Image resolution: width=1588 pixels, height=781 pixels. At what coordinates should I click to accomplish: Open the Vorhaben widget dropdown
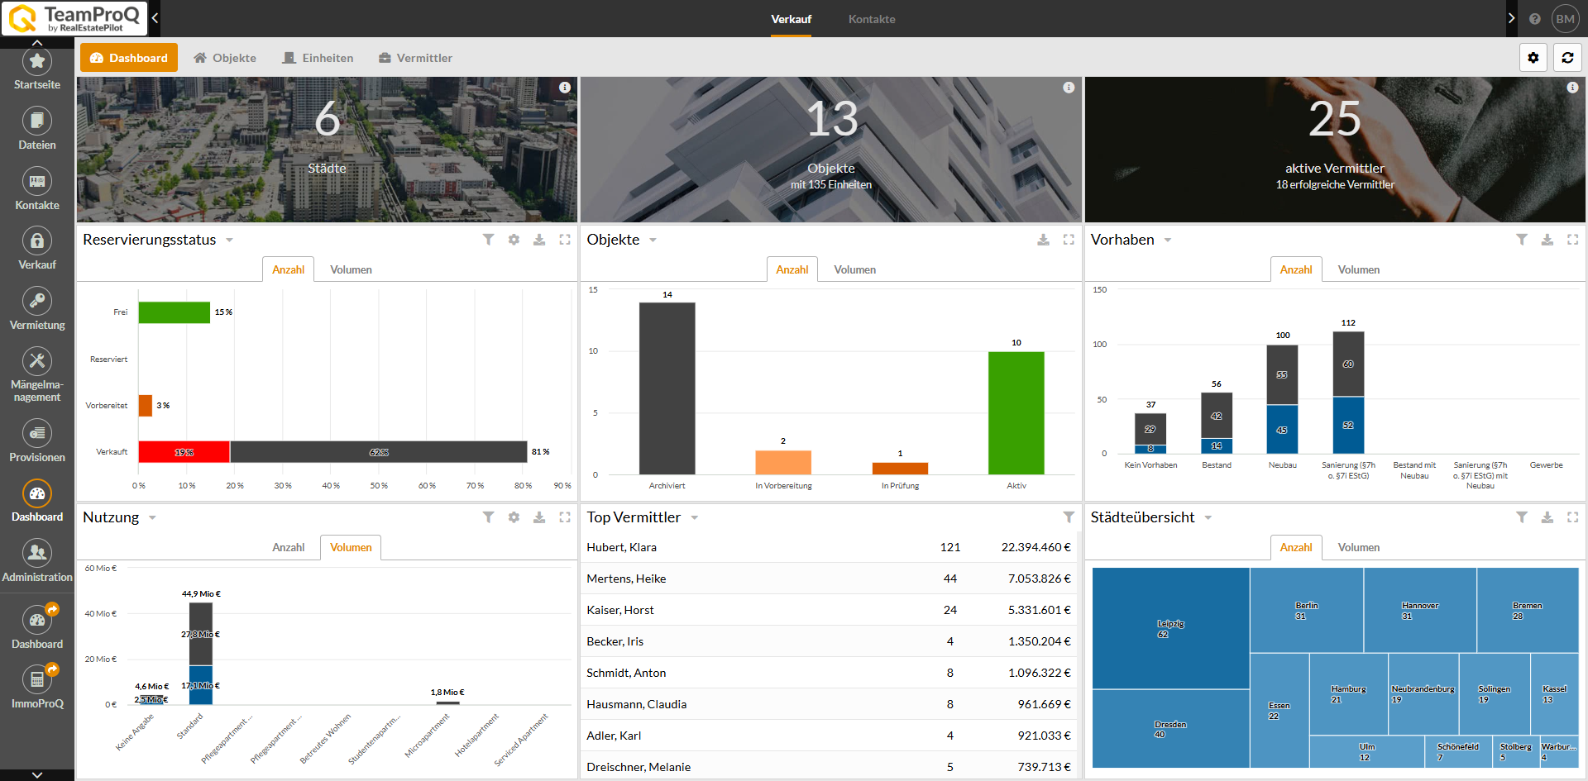click(1168, 240)
